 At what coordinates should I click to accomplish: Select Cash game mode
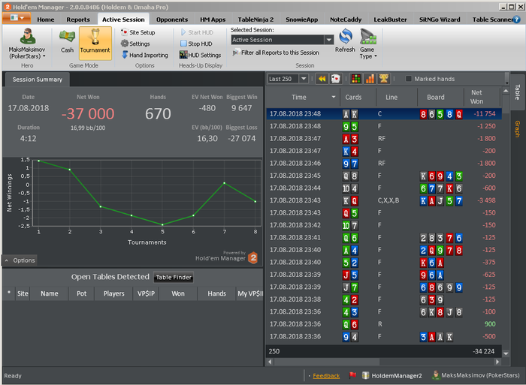point(67,41)
